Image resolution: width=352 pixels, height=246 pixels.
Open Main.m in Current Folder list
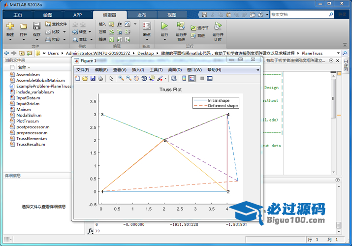[x=23, y=109]
